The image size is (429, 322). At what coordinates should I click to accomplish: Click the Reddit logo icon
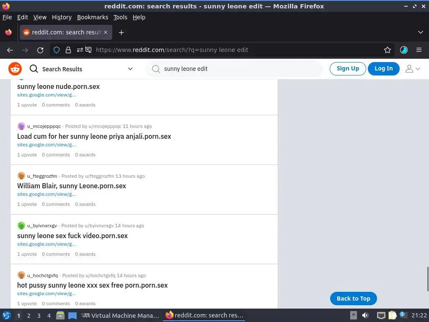click(15, 69)
